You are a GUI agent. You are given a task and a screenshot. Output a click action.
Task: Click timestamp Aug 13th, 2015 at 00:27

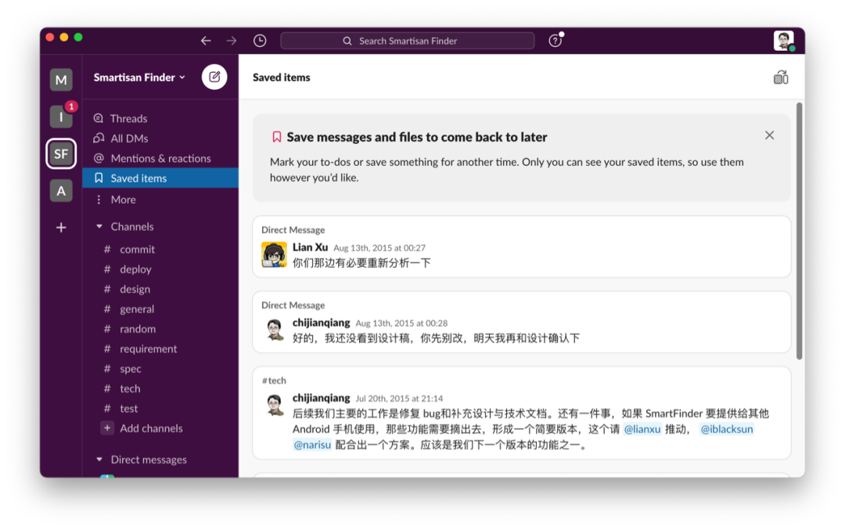[x=379, y=248]
